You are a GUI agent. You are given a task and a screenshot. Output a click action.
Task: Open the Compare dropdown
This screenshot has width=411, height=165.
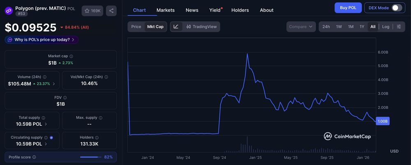click(301, 27)
